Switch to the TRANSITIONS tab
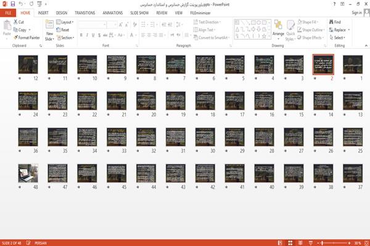The height and width of the screenshot is (246, 370). click(85, 13)
